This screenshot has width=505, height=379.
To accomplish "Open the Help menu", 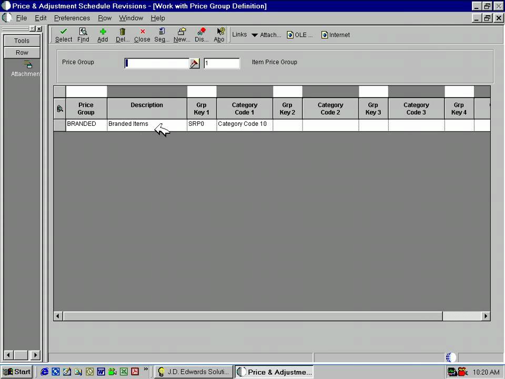I will pos(158,18).
